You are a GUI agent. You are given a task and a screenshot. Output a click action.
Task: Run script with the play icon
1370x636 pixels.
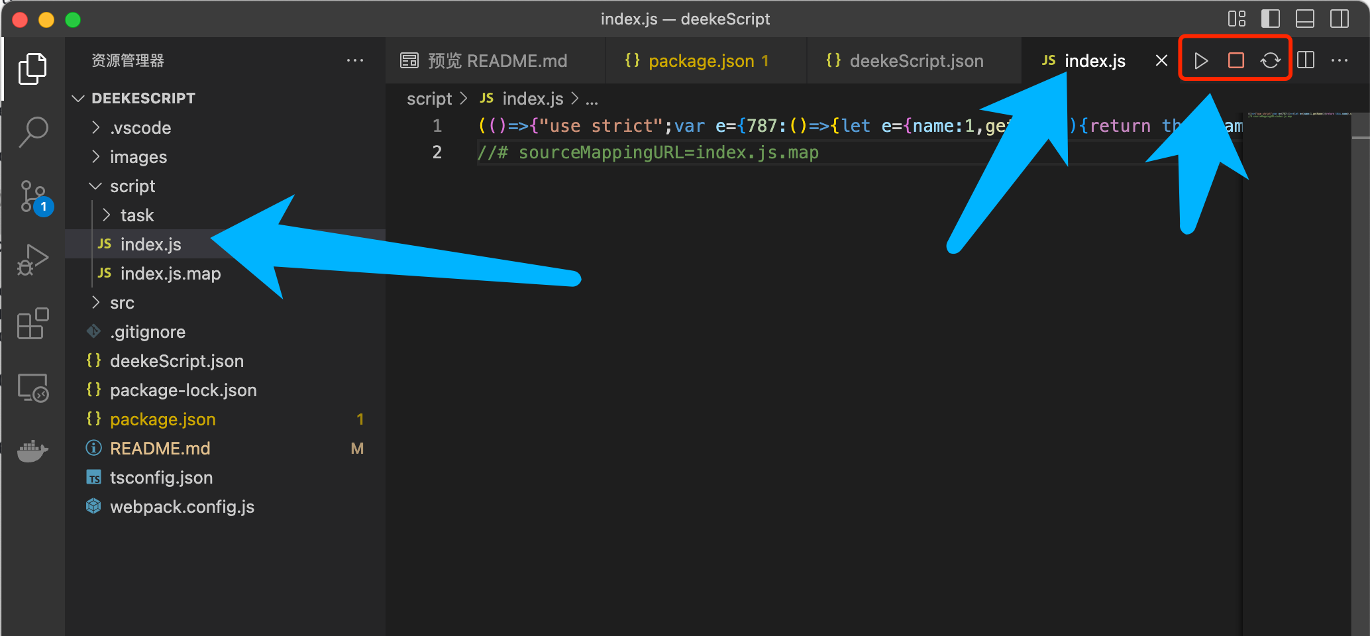[1200, 61]
